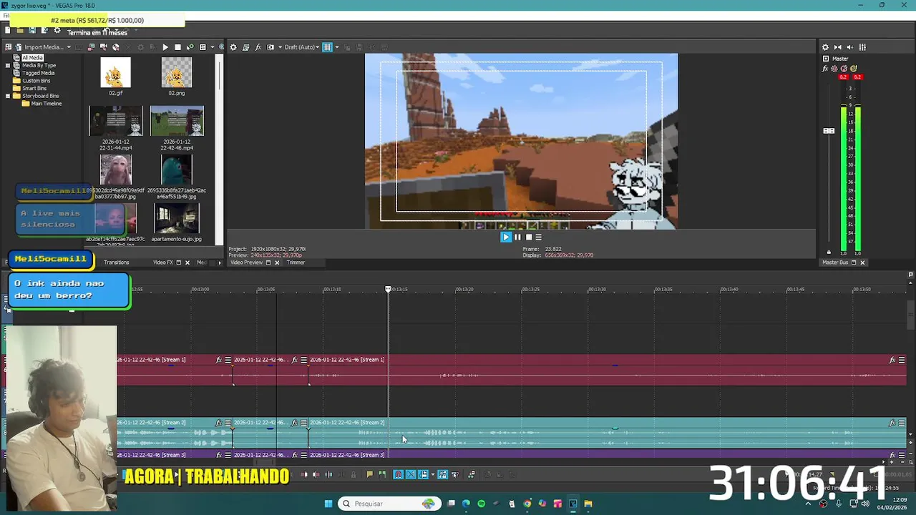Adjust the Master volume fader
The image size is (916, 515).
click(x=829, y=131)
